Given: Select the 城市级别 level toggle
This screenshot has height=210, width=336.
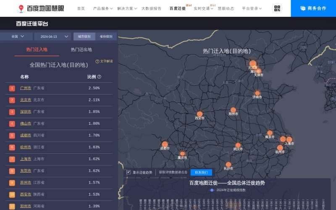Looking at the screenshot, I should pos(84,37).
